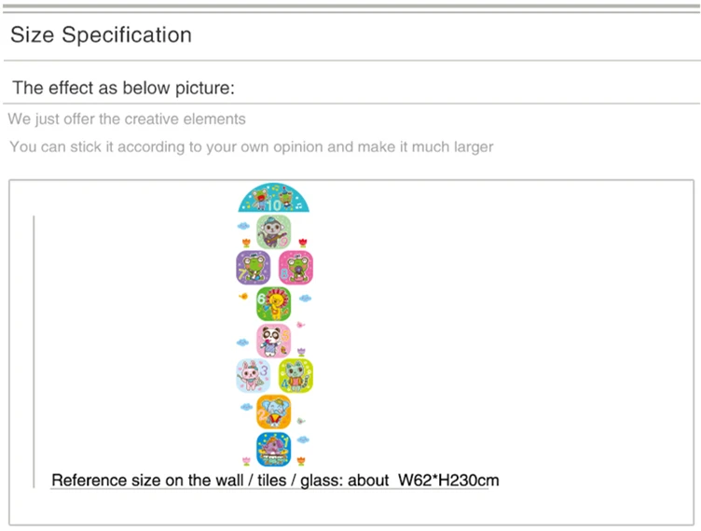Select the bunny tile numbered 3

click(x=253, y=376)
